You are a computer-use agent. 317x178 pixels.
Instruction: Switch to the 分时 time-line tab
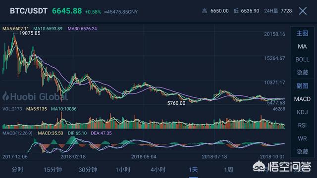(17, 170)
